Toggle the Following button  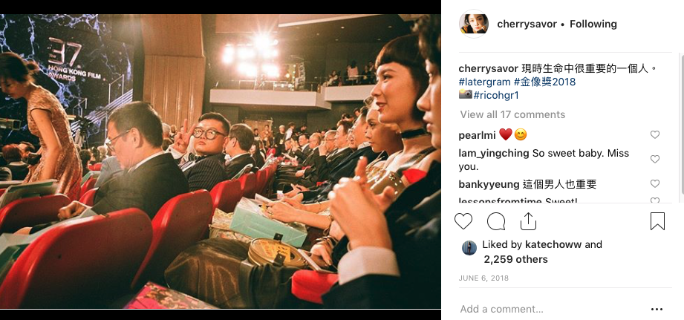593,24
